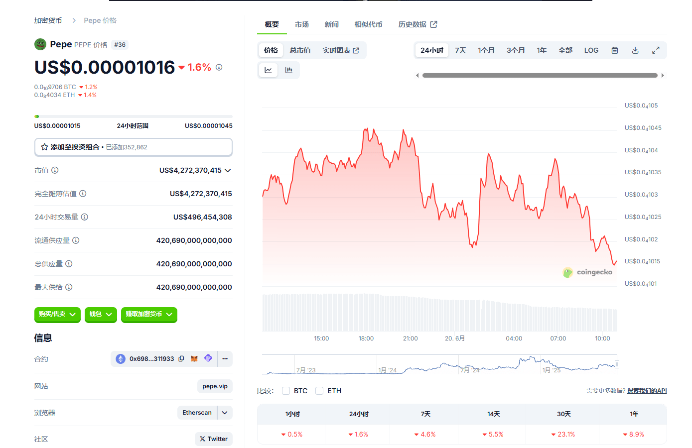Open more contracts ellipsis menu
Screen dimensions: 692x448
click(225, 359)
